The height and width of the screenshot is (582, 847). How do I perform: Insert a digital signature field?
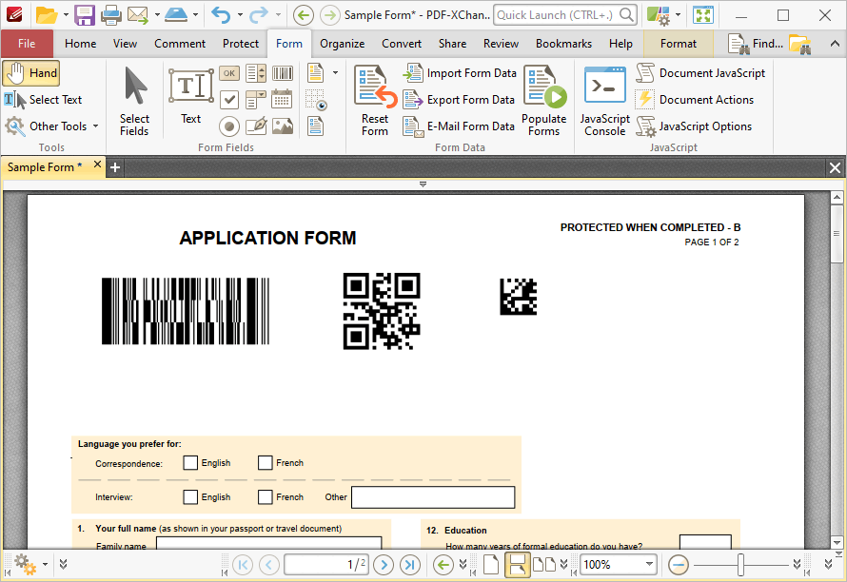point(255,126)
